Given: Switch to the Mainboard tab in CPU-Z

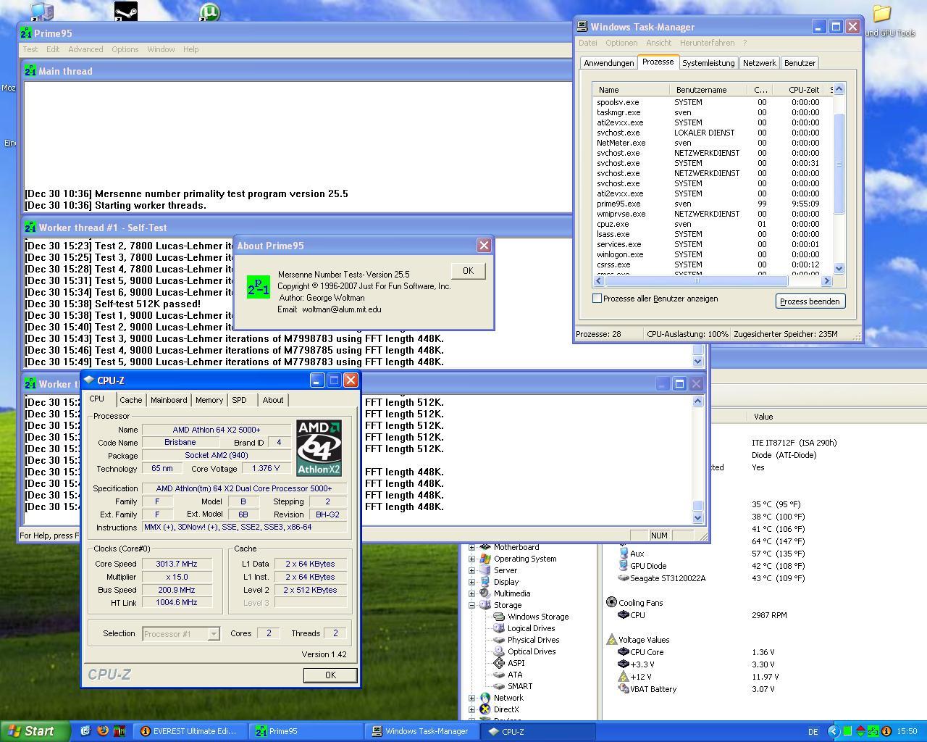Looking at the screenshot, I should coord(169,400).
